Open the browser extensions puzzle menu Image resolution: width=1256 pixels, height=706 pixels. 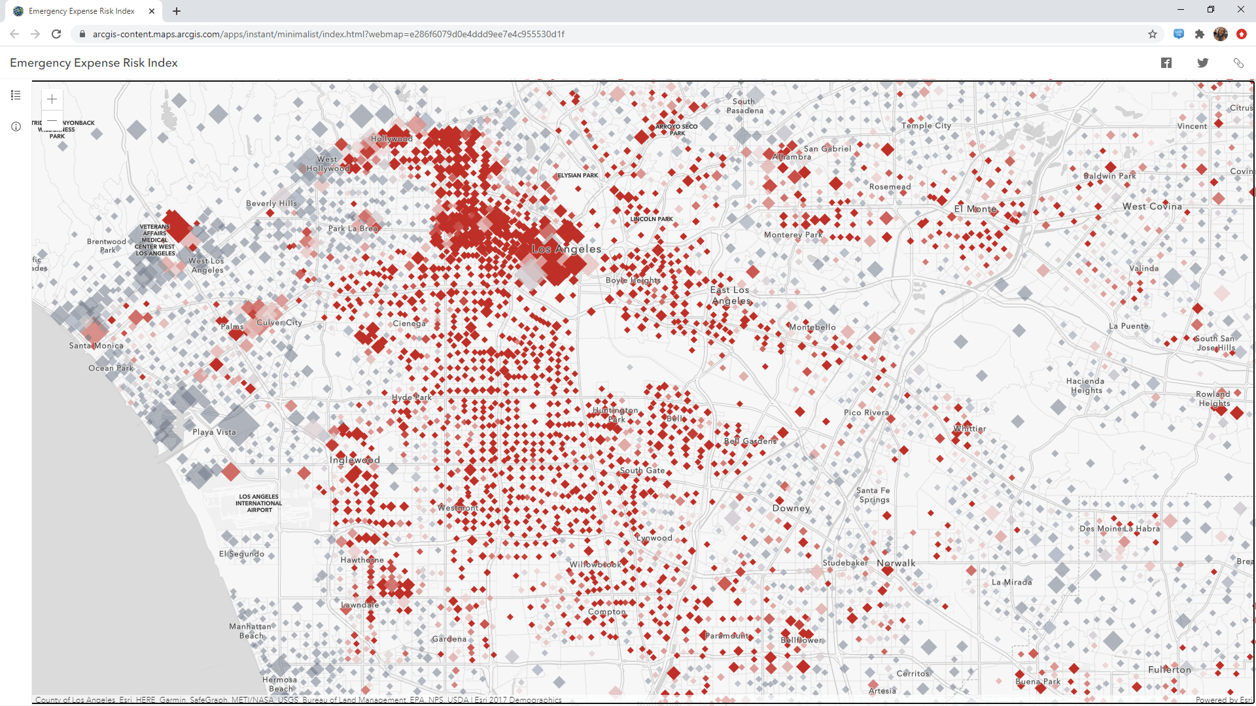[x=1200, y=34]
